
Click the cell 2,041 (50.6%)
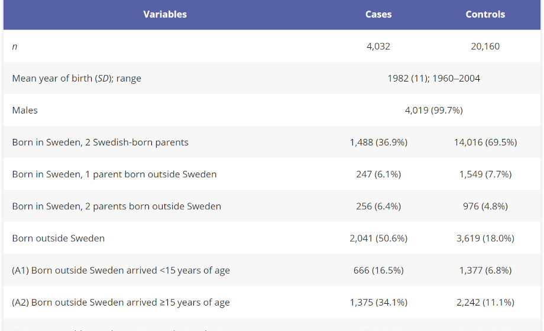tap(378, 238)
